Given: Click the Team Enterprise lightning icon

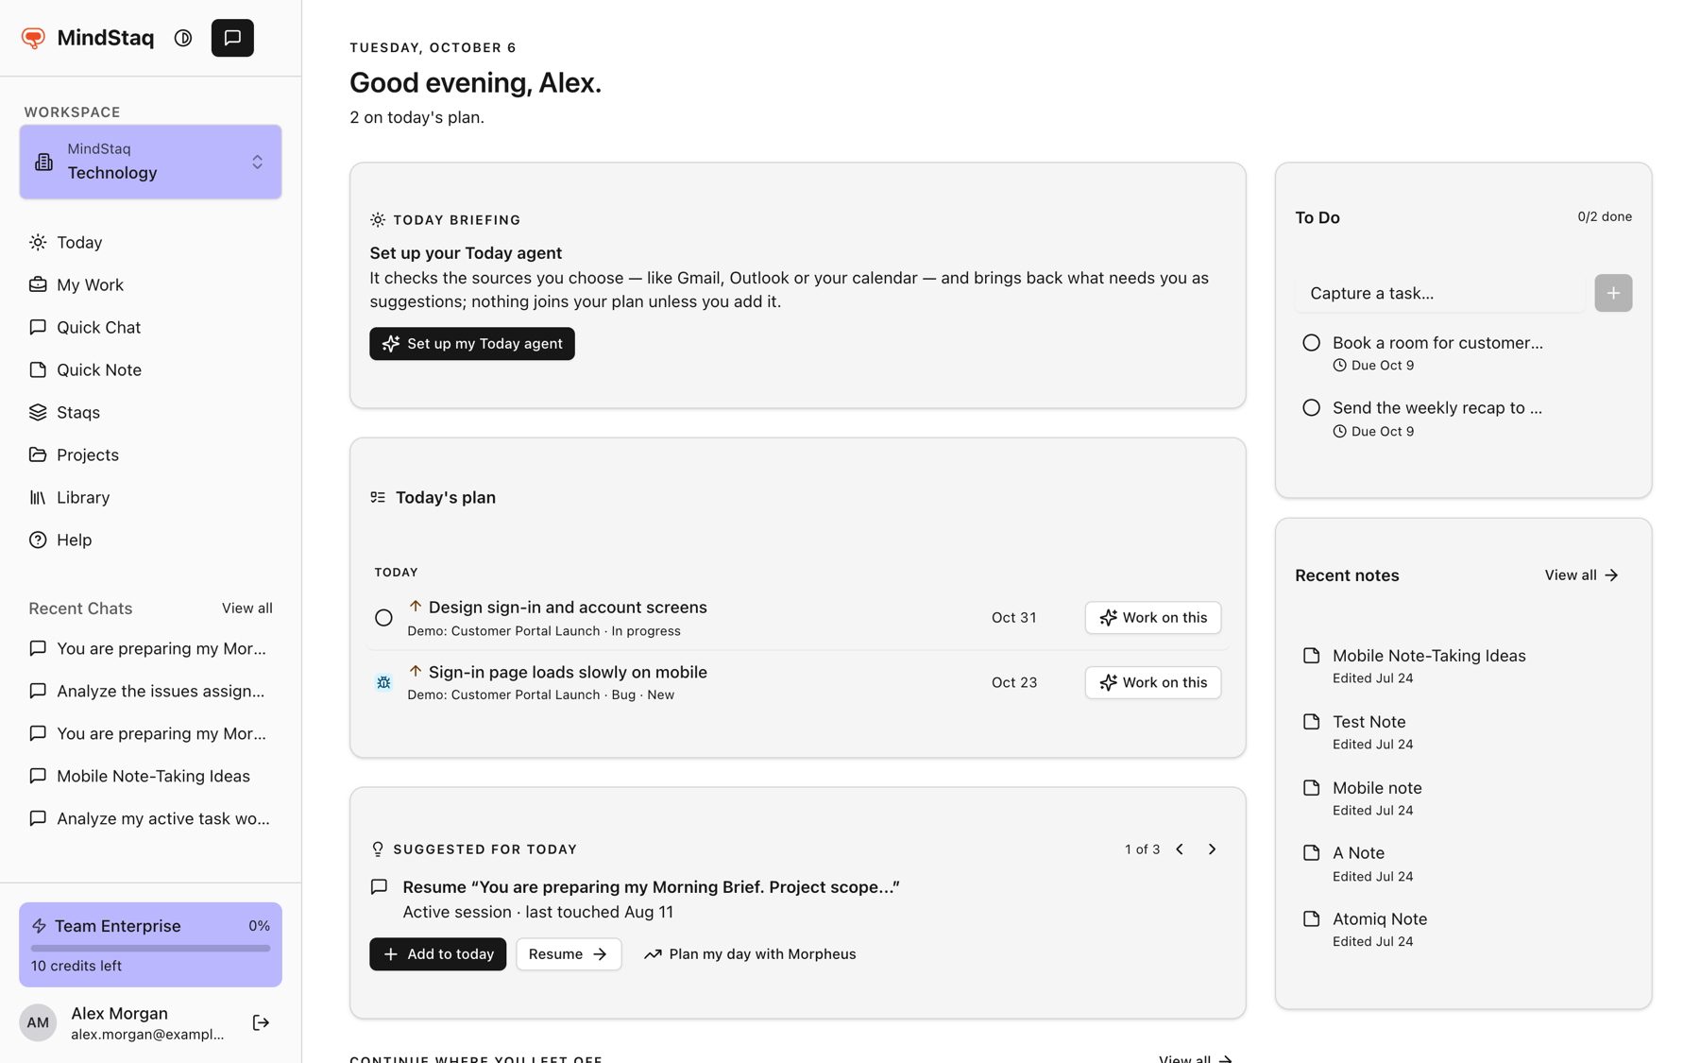Looking at the screenshot, I should coord(39,926).
